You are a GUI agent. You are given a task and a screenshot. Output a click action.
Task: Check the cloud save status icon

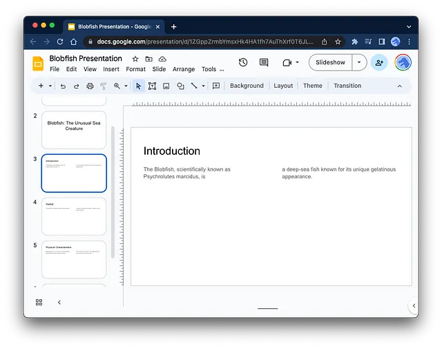162,59
